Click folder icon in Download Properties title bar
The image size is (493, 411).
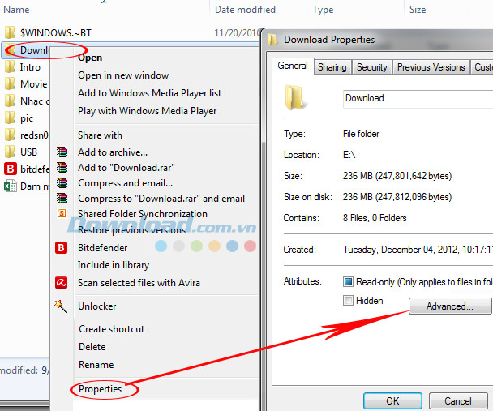(x=272, y=40)
